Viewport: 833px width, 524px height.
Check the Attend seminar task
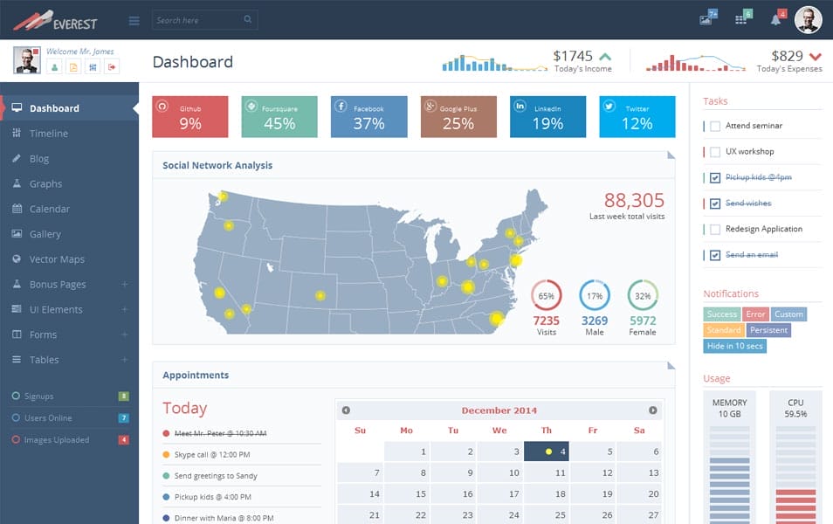coord(715,126)
